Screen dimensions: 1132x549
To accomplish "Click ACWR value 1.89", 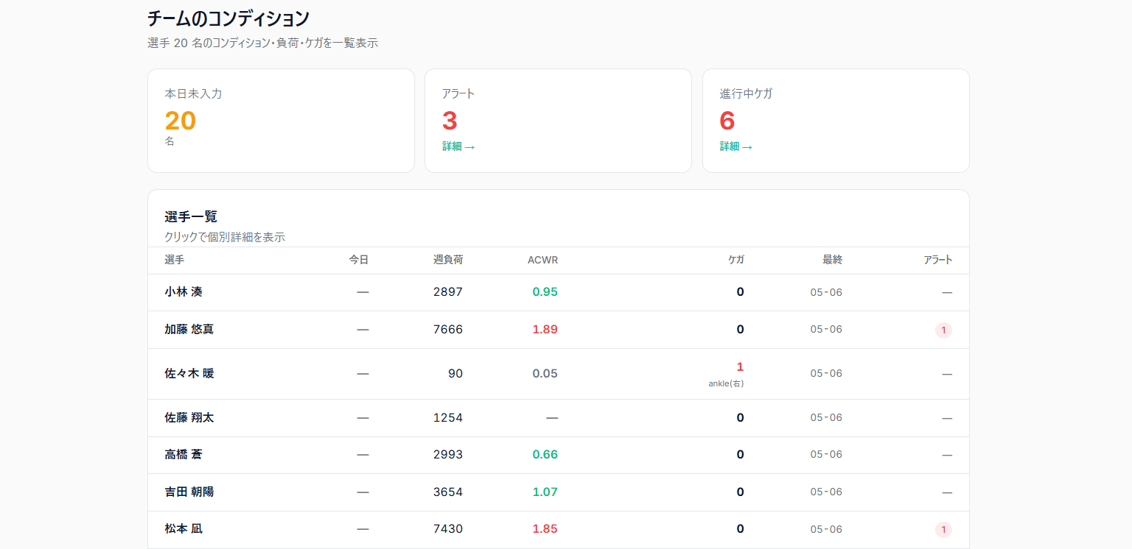I will coord(545,330).
